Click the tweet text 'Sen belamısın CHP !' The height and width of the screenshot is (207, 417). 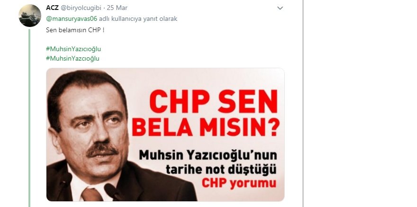[75, 30]
